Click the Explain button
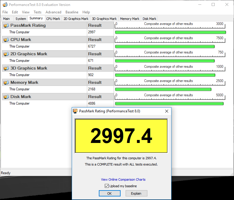This screenshot has width=234, height=200. pyautogui.click(x=136, y=193)
